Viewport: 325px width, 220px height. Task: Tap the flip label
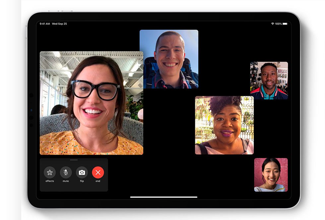82,181
